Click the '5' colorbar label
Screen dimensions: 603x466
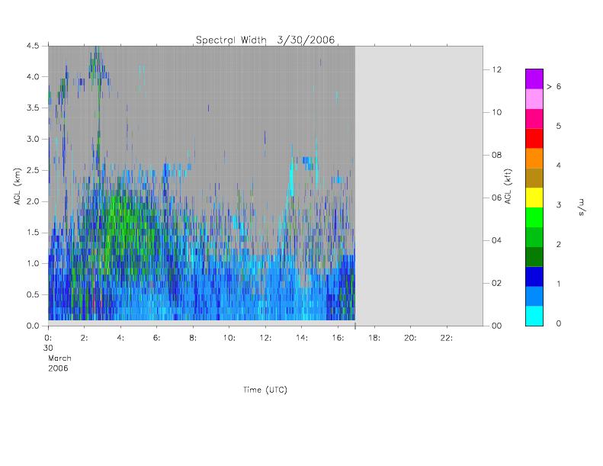558,126
